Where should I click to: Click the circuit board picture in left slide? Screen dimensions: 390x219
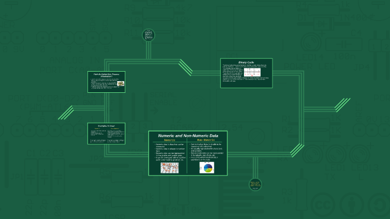coord(121,83)
